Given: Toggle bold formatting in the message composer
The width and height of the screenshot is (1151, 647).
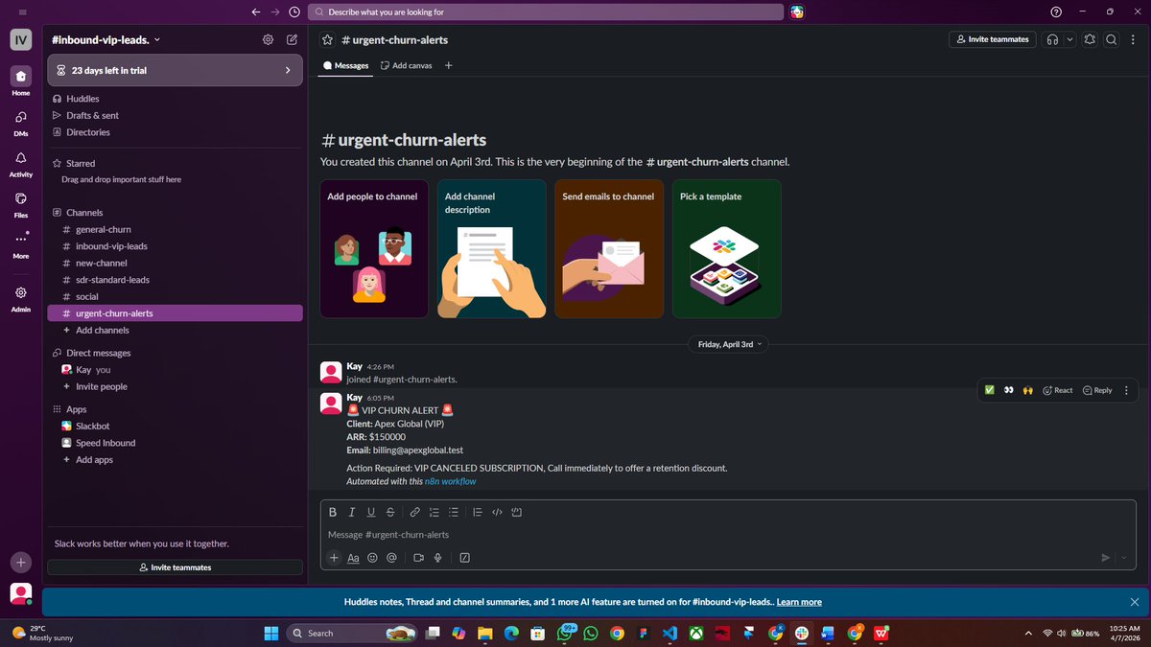Looking at the screenshot, I should [333, 512].
